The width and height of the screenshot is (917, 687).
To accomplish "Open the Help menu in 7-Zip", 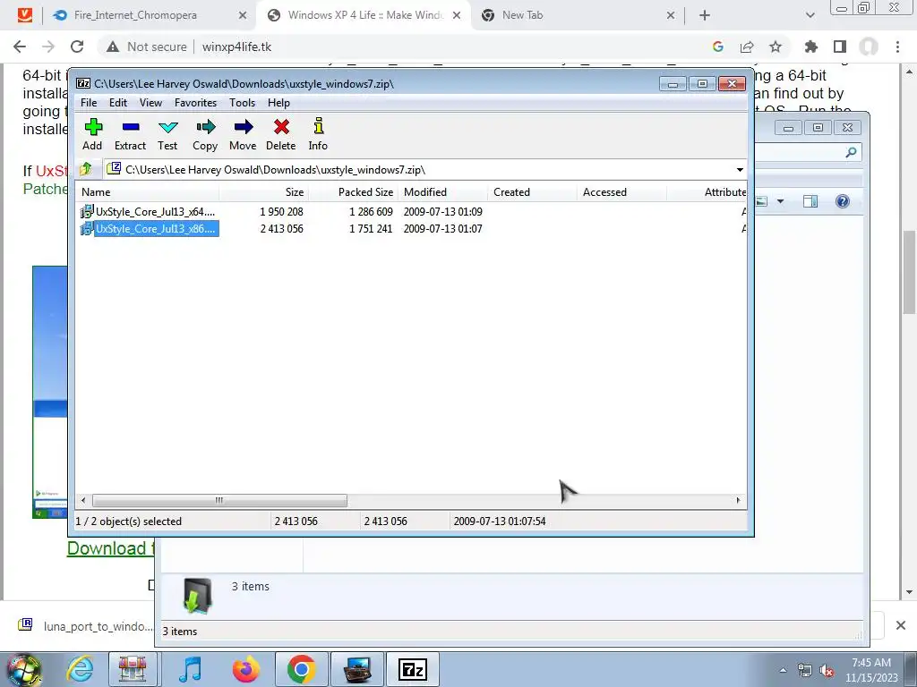I will pos(279,103).
